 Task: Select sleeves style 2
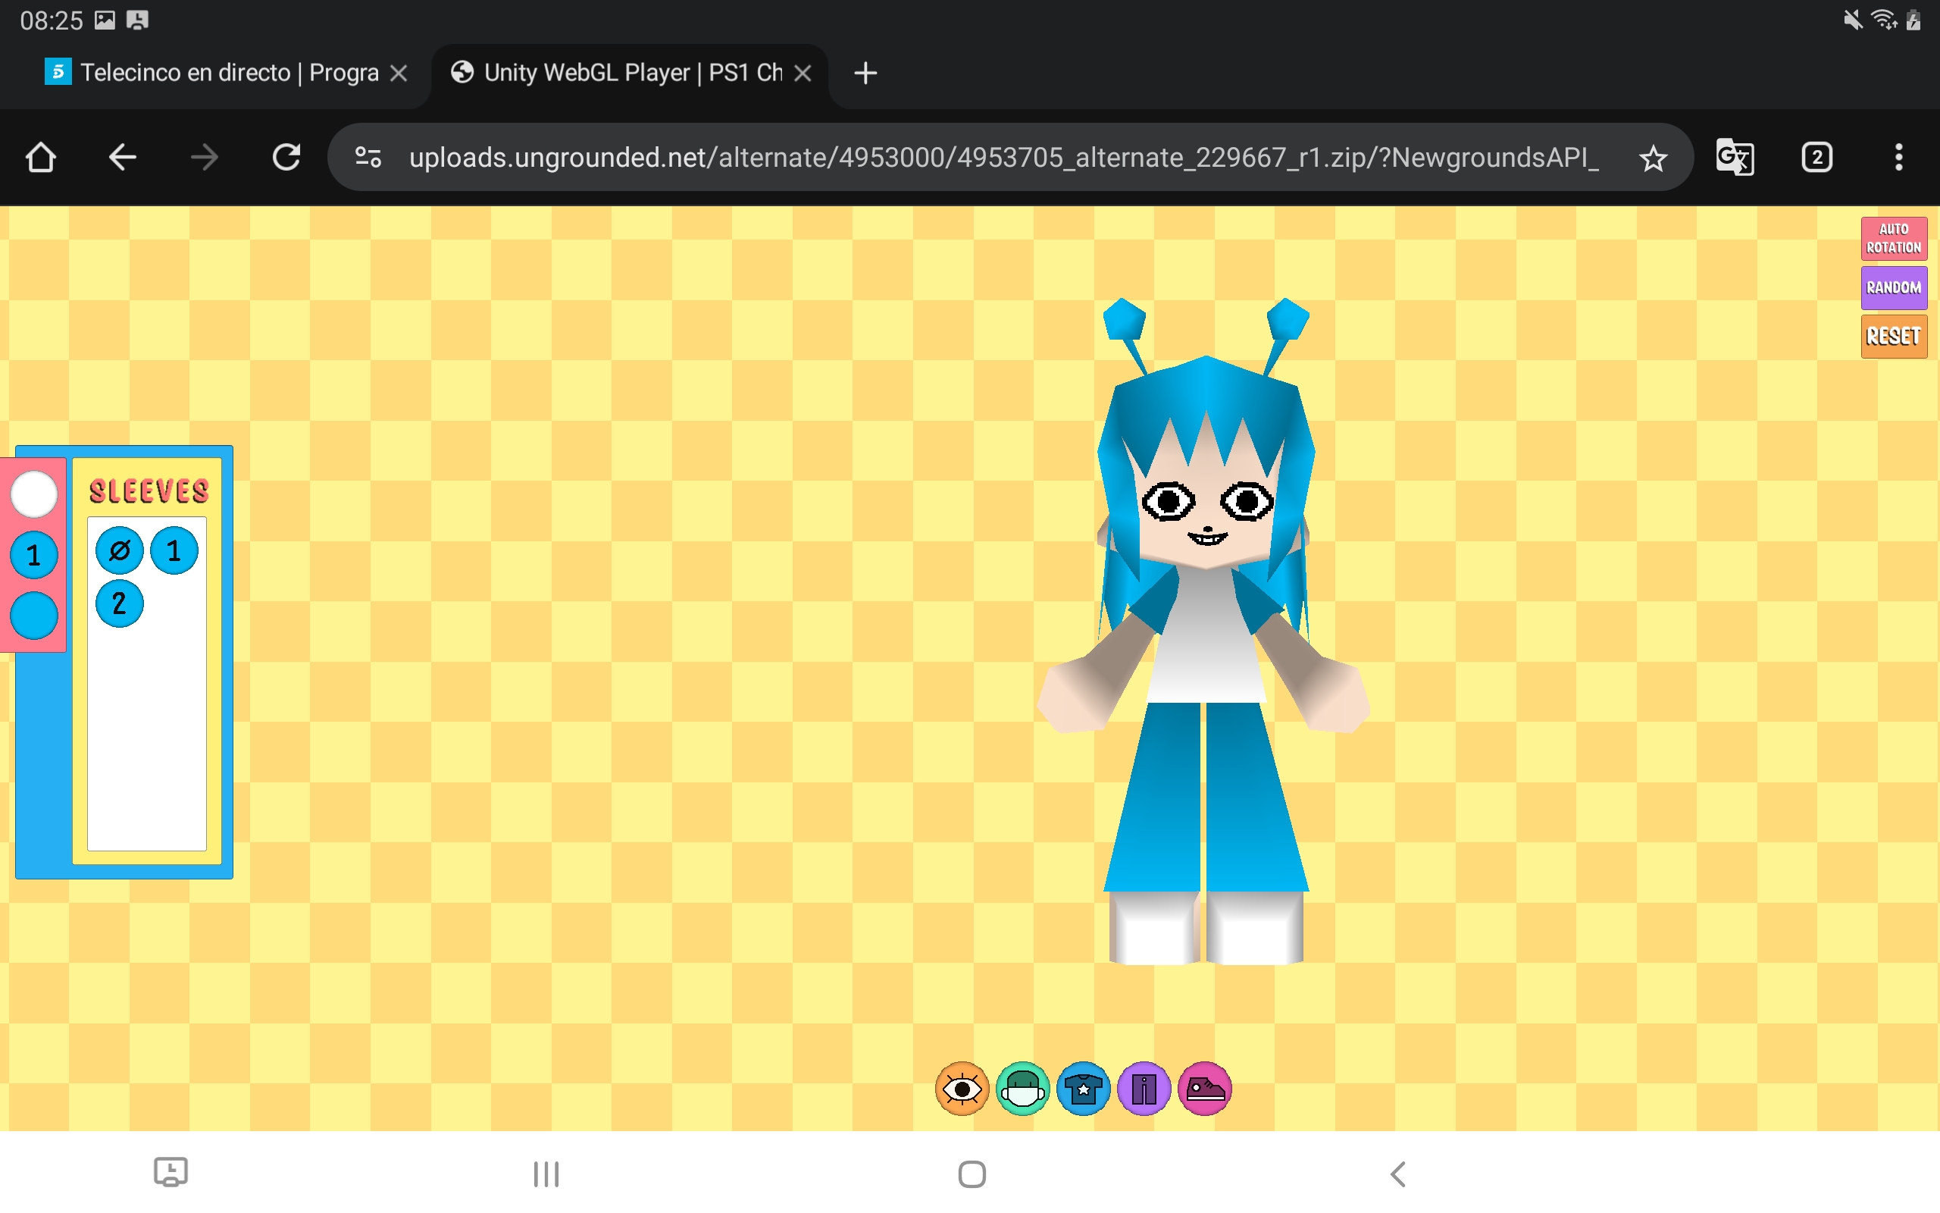coord(120,603)
